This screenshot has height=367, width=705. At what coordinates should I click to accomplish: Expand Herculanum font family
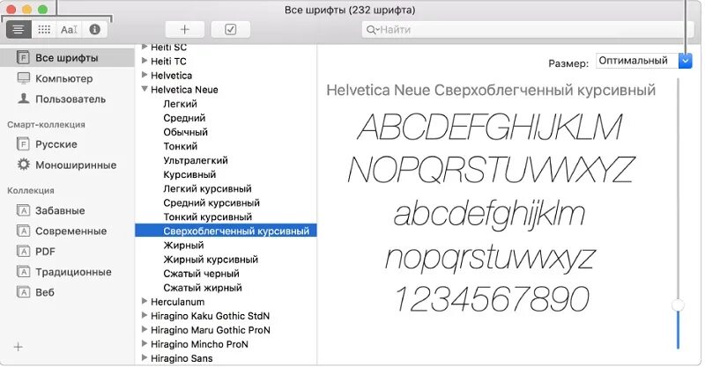point(145,301)
